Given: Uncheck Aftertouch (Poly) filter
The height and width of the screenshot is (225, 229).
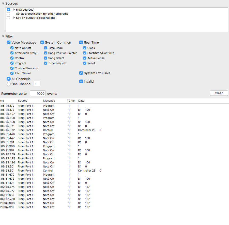Looking at the screenshot, I should coord(12,53).
